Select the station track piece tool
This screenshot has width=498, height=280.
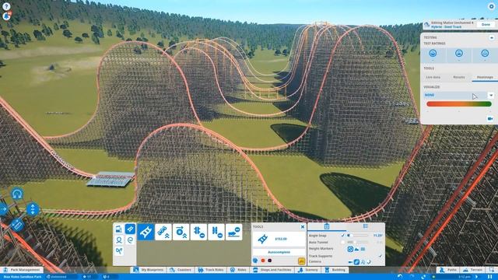pos(233,232)
